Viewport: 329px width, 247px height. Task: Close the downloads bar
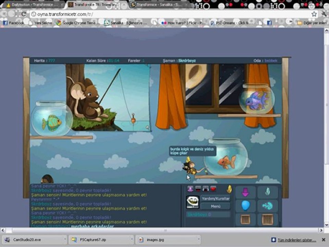click(324, 240)
